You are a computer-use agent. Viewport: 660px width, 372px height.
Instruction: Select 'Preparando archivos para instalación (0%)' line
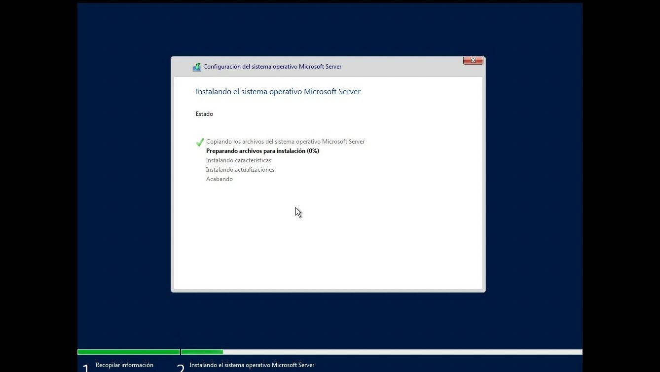pos(262,151)
